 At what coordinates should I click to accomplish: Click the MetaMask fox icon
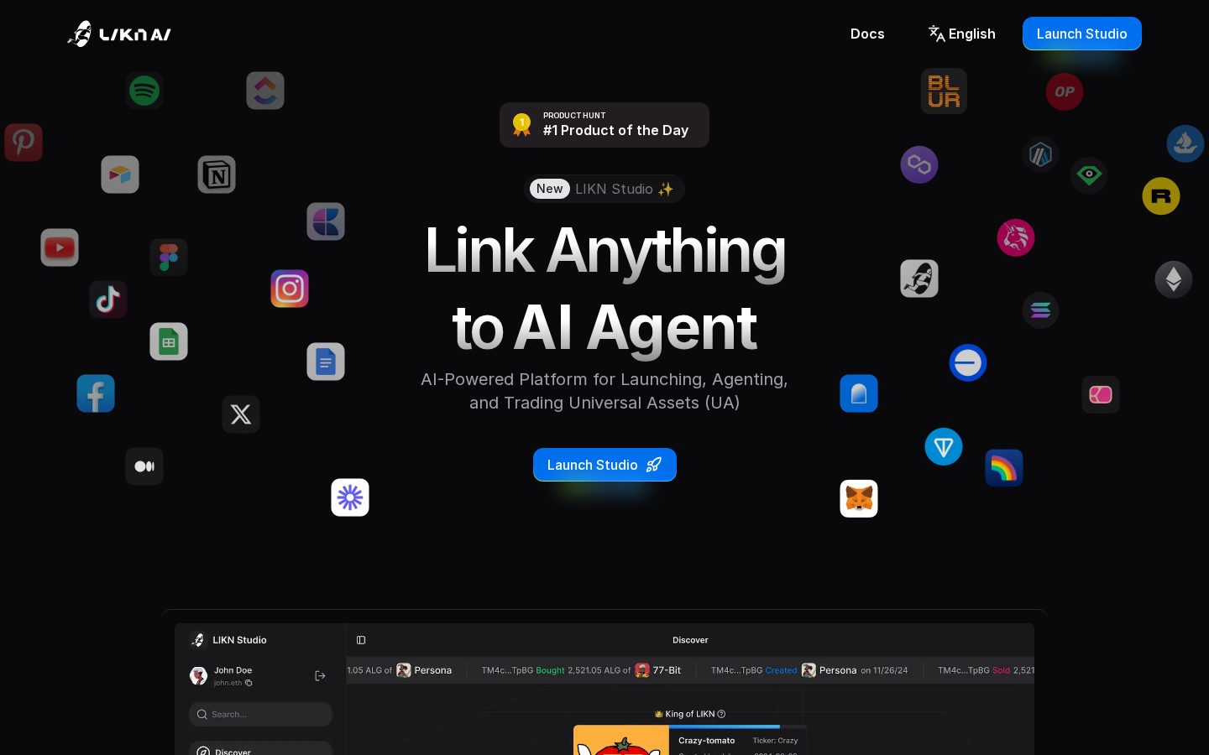point(859,498)
